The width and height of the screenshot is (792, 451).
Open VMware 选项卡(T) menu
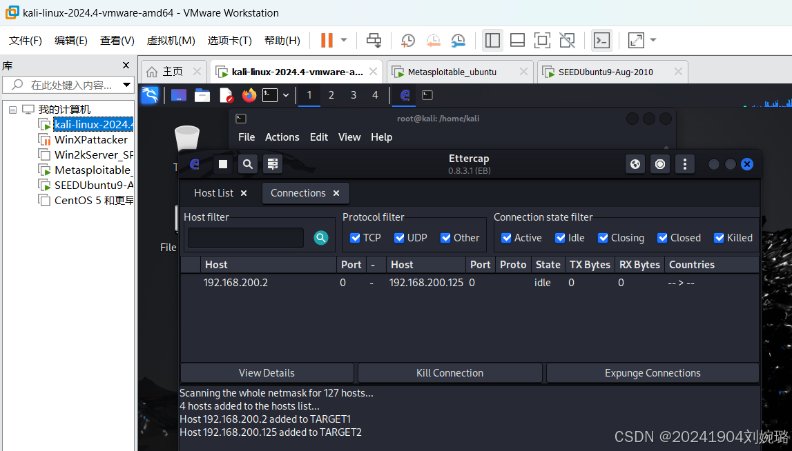(229, 41)
